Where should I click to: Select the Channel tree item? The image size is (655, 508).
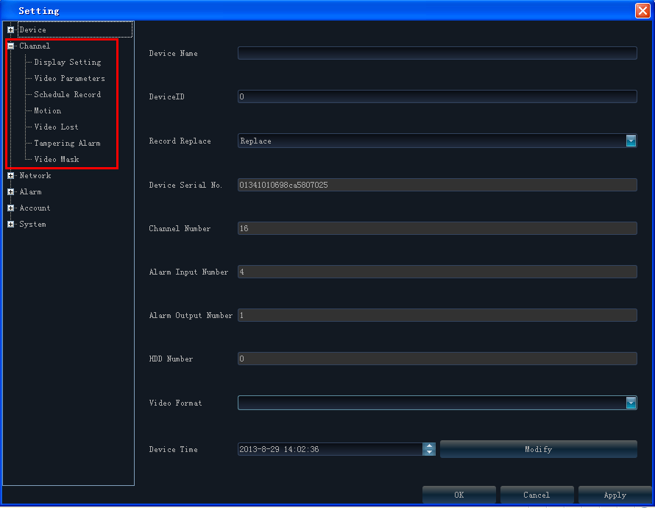point(35,46)
